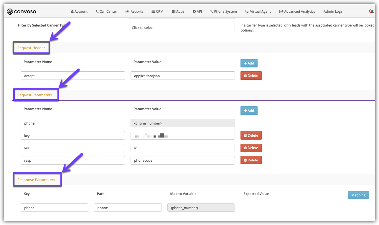Open Advanced Analytics menu
The image size is (379, 225).
pos(297,11)
